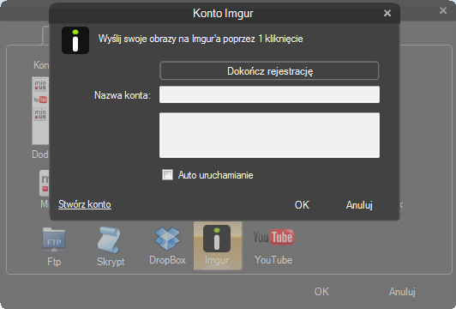The width and height of the screenshot is (456, 309).
Task: Select the YouTube entry in the accounts list
Action: 41,100
